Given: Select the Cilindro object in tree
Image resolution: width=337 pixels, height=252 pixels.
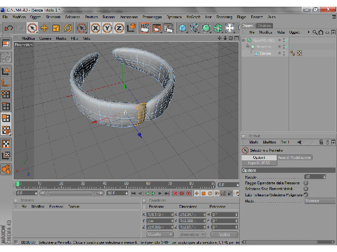Looking at the screenshot, I should point(265,53).
